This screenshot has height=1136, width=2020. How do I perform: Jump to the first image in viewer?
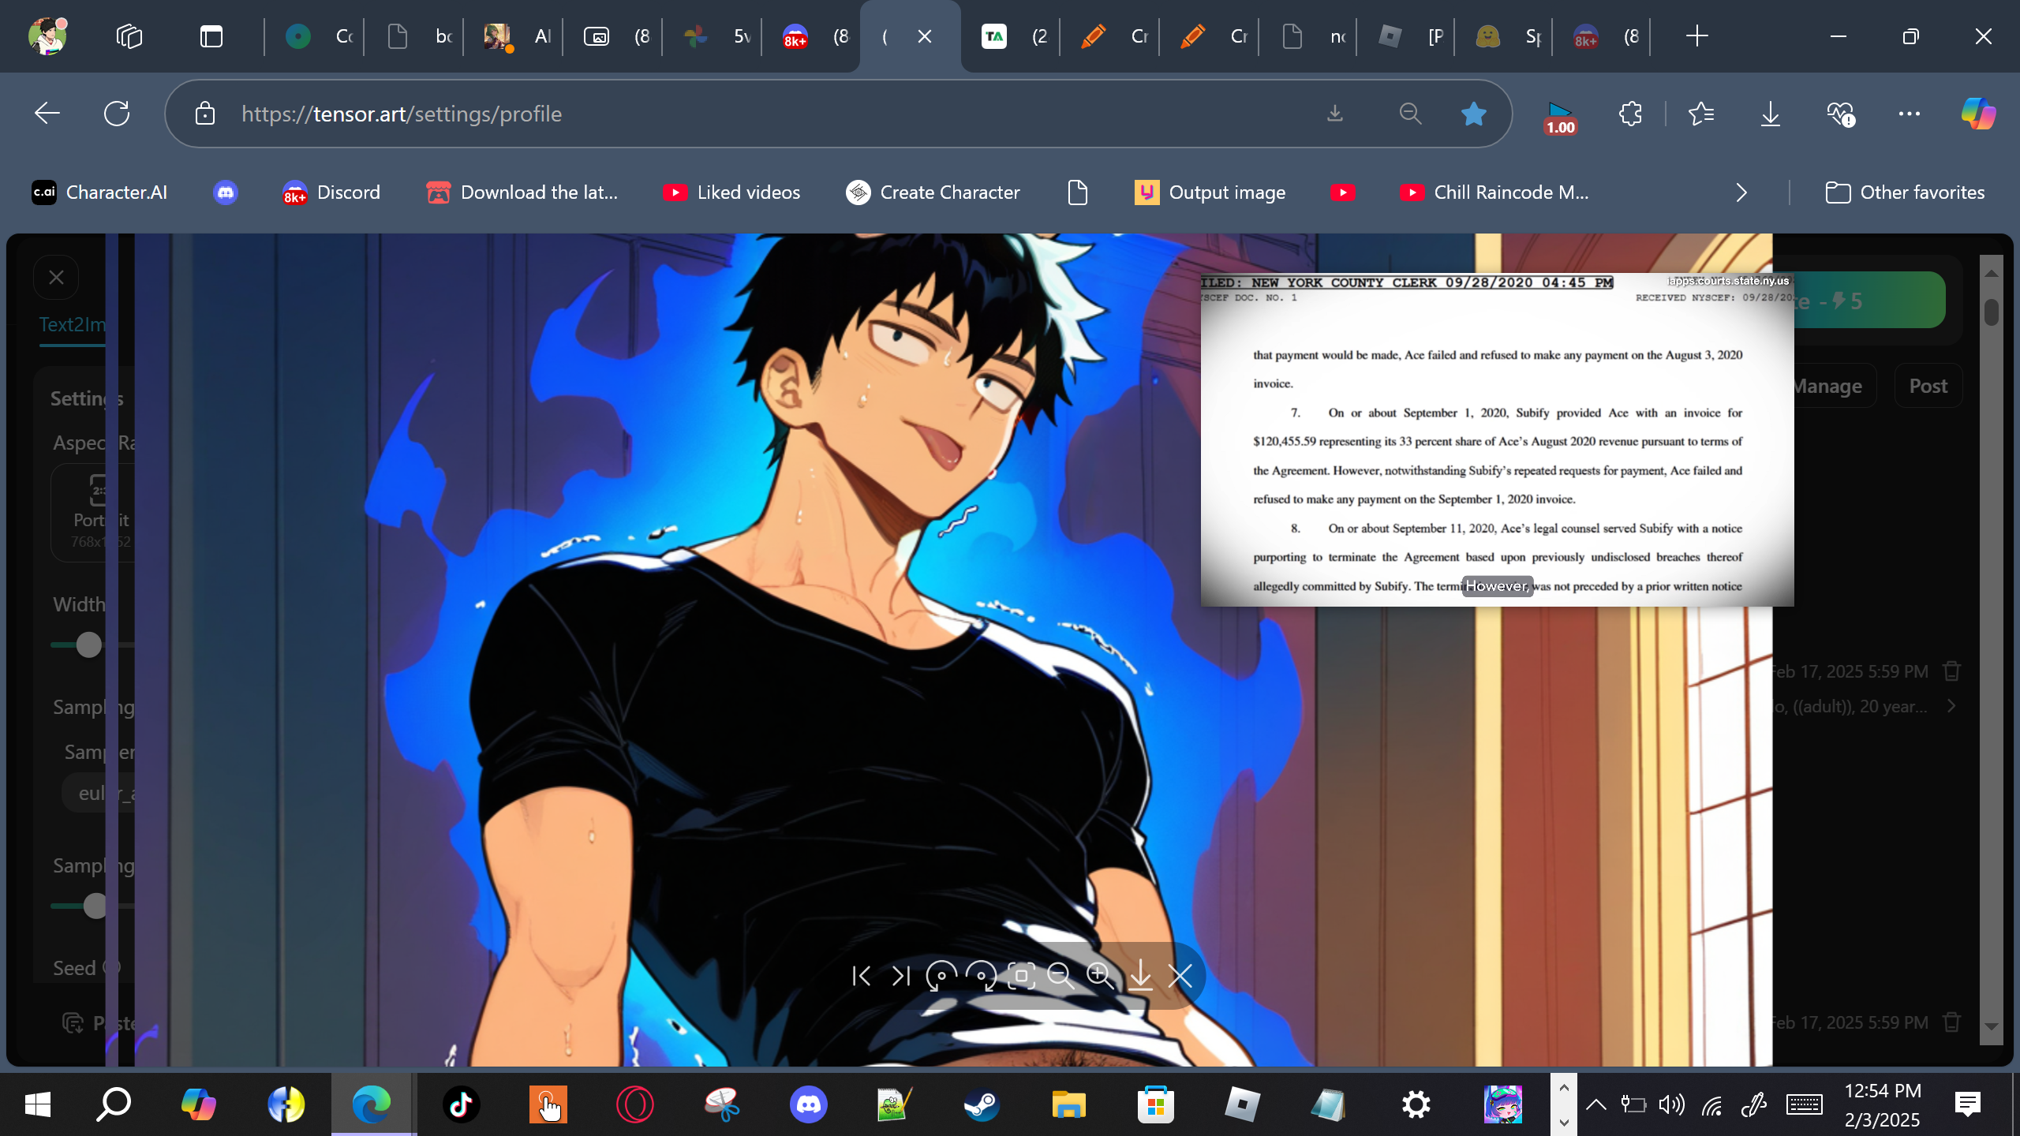point(862,977)
